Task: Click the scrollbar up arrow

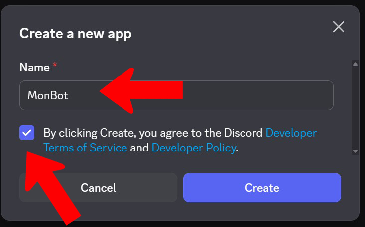Action: pos(355,64)
